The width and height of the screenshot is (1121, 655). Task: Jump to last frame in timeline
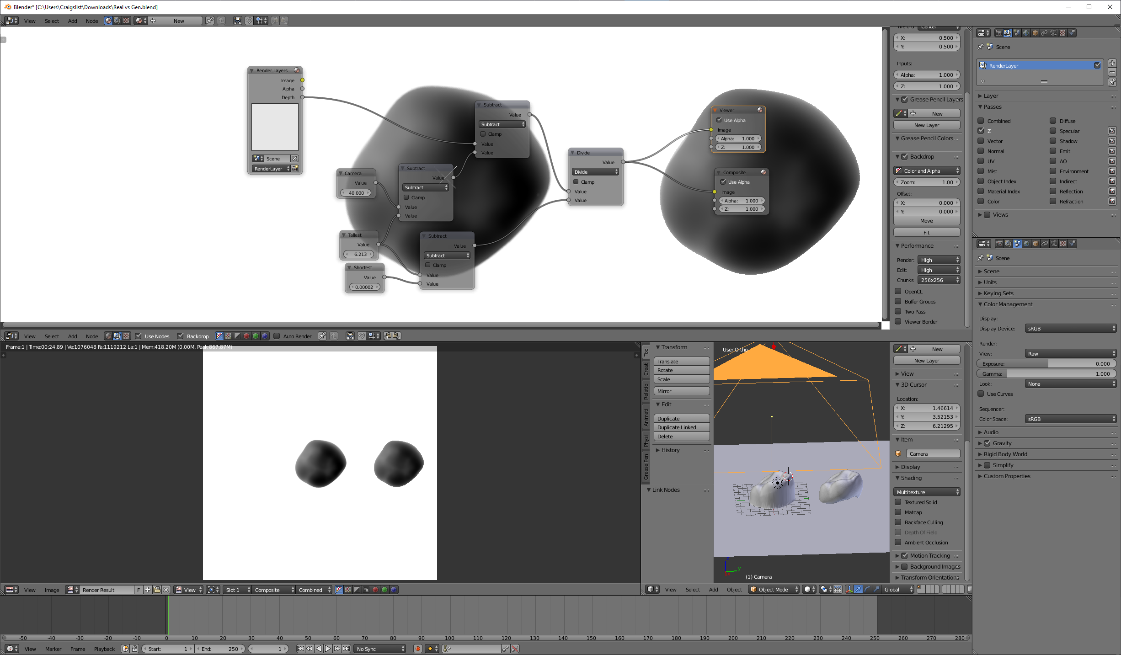346,649
